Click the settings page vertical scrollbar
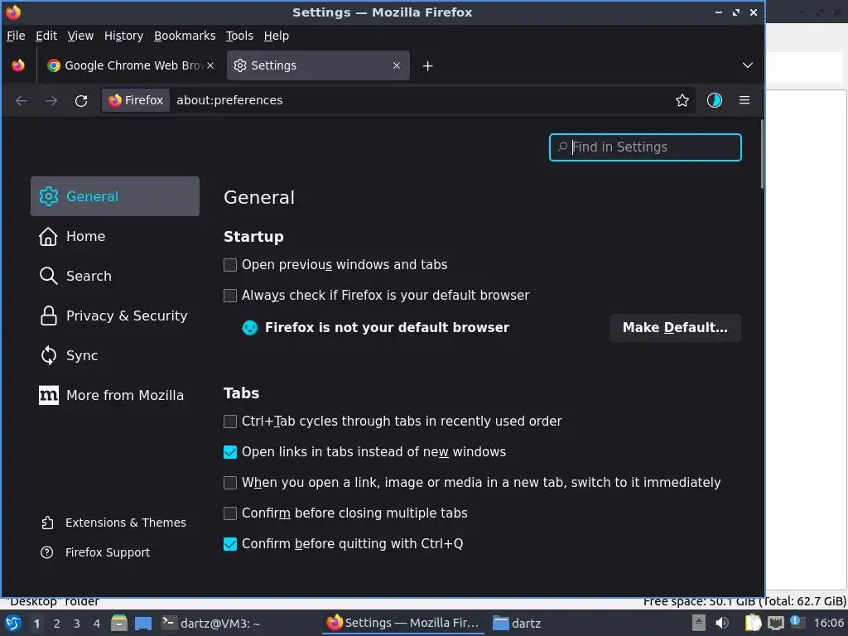Screen dimensions: 848x636 762,154
